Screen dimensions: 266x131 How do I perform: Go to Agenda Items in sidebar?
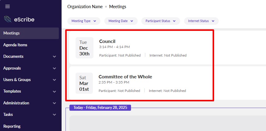pyautogui.click(x=15, y=45)
